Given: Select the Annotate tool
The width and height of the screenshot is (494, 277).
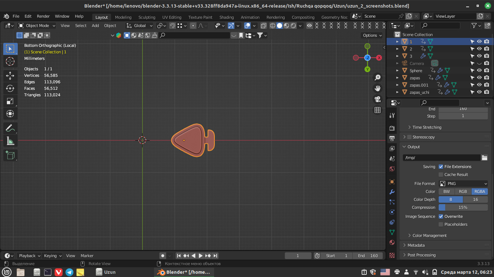Looking at the screenshot, I should point(10,128).
